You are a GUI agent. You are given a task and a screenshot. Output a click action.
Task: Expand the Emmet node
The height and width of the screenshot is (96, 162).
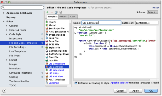(7, 60)
